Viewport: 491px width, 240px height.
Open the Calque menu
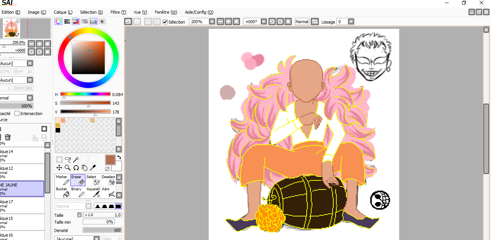(63, 12)
